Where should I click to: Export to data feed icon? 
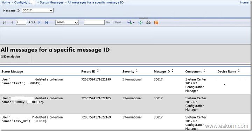tap(156, 22)
